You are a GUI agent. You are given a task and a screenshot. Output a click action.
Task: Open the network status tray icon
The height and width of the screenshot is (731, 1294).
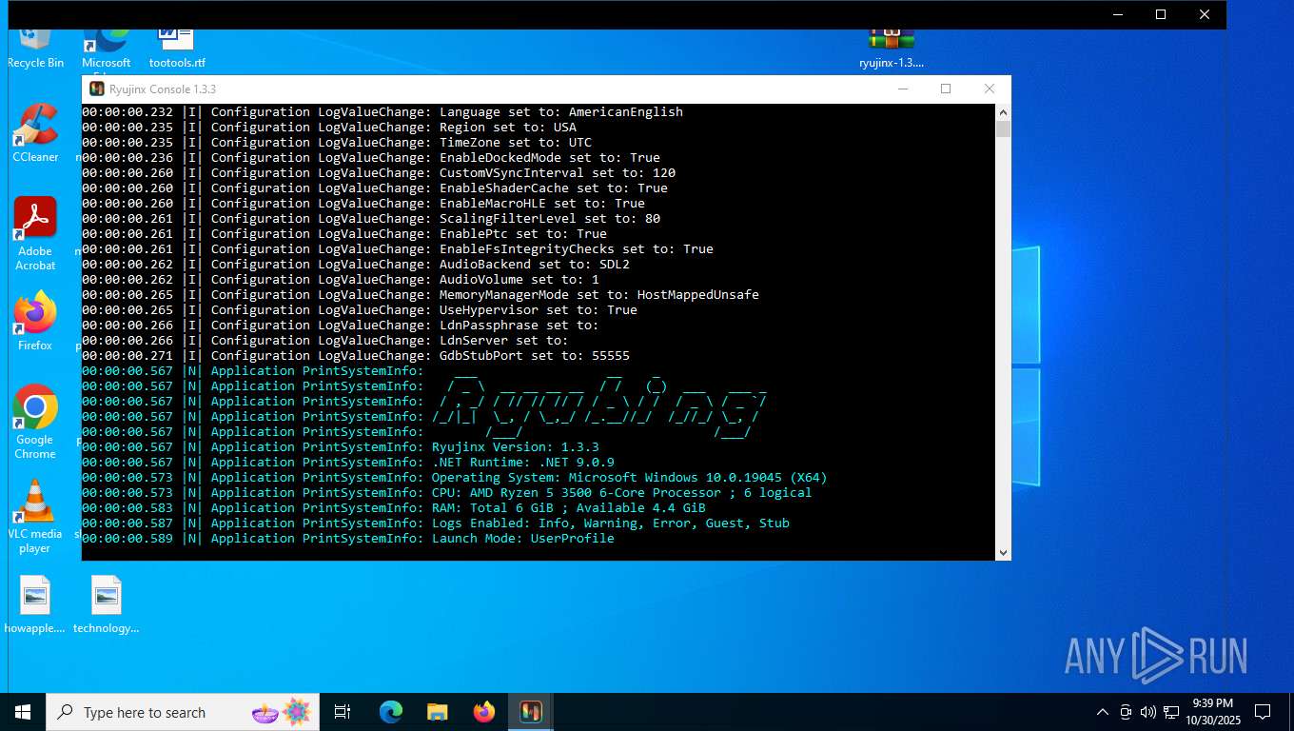tap(1171, 712)
